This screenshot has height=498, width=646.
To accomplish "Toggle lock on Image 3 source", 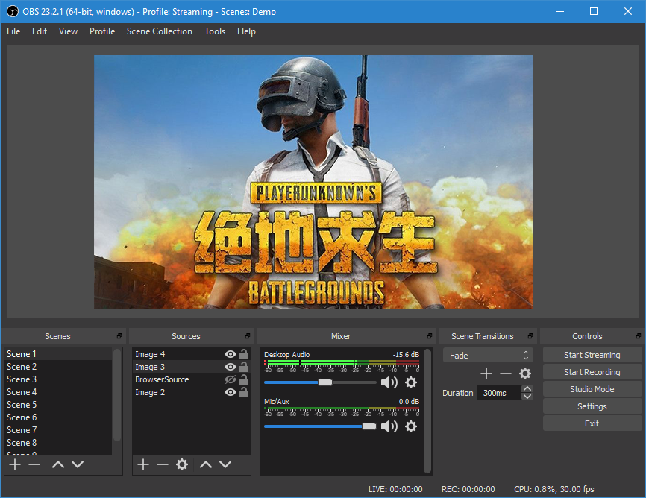I will click(x=244, y=367).
